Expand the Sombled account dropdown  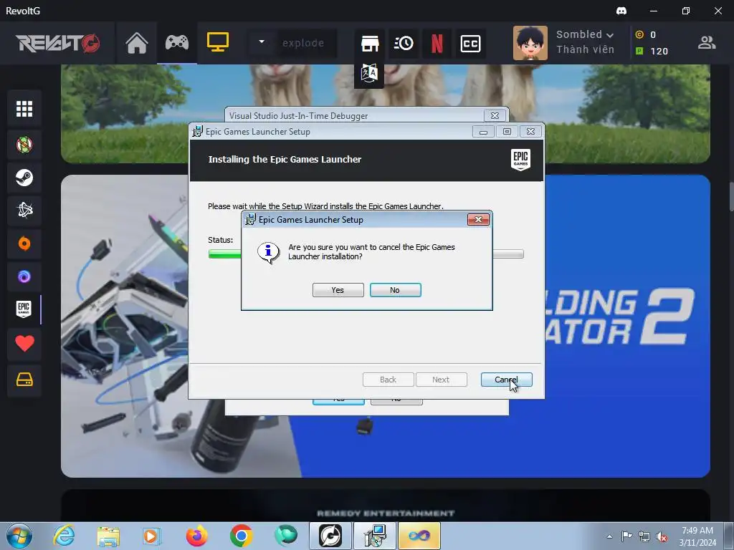point(609,35)
